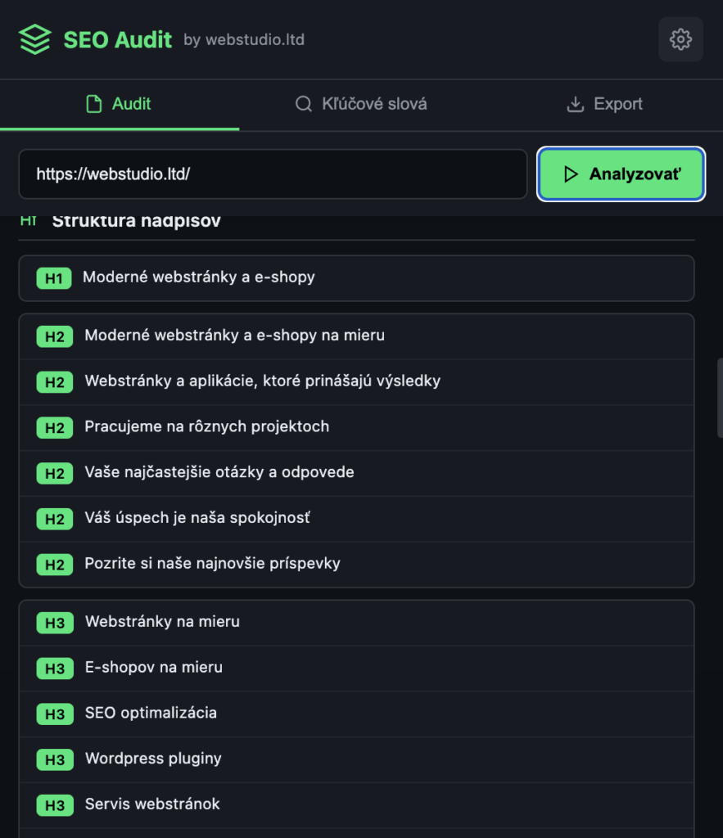
Task: Click the H1 icon next to Štruktúra nadpisov
Action: click(x=29, y=219)
